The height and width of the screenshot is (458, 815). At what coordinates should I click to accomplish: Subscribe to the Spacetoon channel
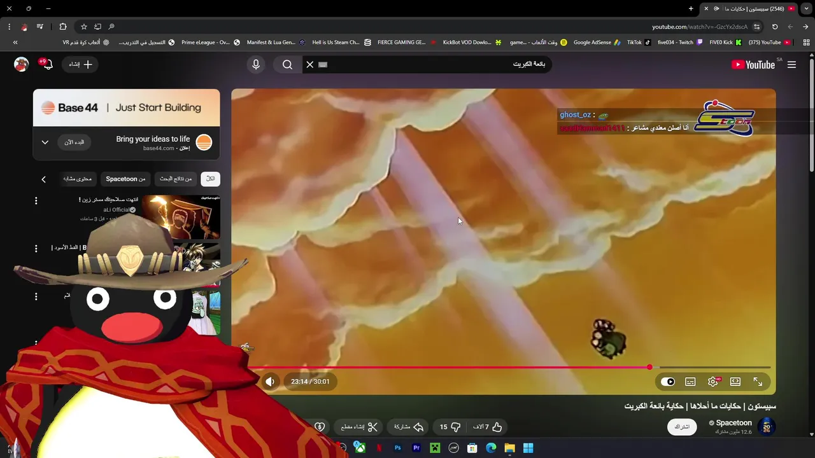tap(682, 427)
